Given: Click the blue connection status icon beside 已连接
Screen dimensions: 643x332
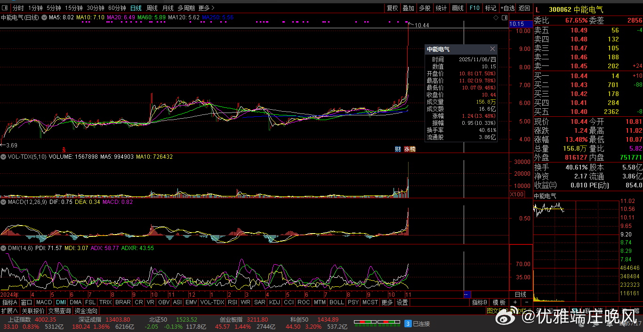Looking at the screenshot, I should 408,324.
